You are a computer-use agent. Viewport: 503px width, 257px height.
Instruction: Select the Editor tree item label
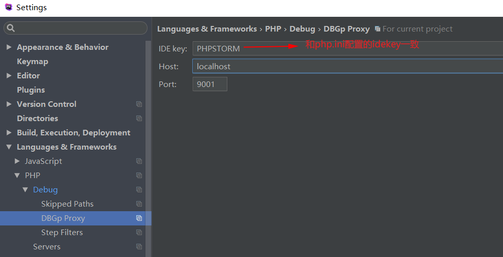click(28, 76)
